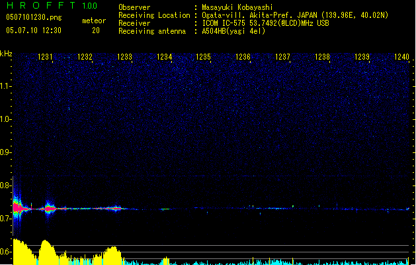Click the second red echo burst after 1231
This screenshot has width=416, height=265.
[50, 209]
